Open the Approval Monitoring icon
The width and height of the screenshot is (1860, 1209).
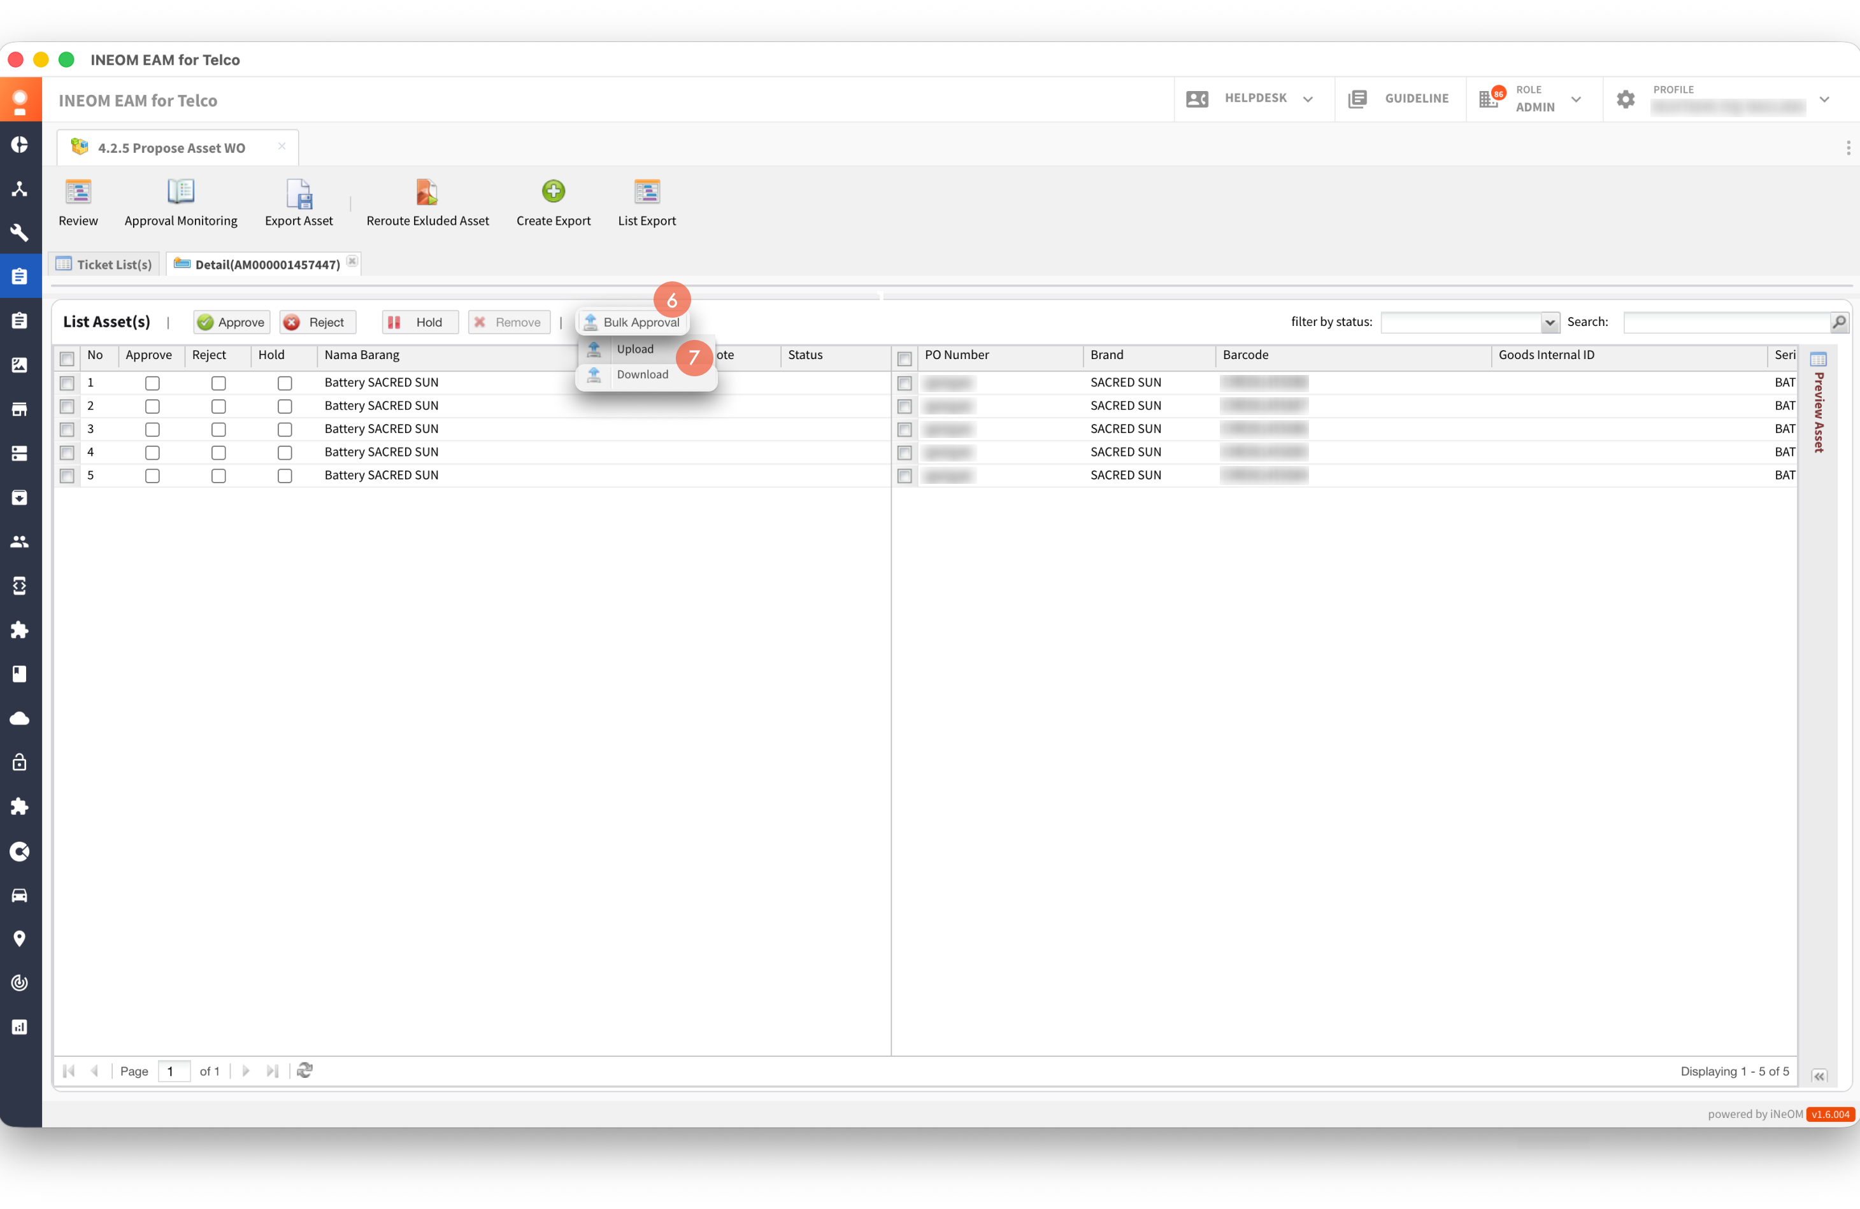180,192
